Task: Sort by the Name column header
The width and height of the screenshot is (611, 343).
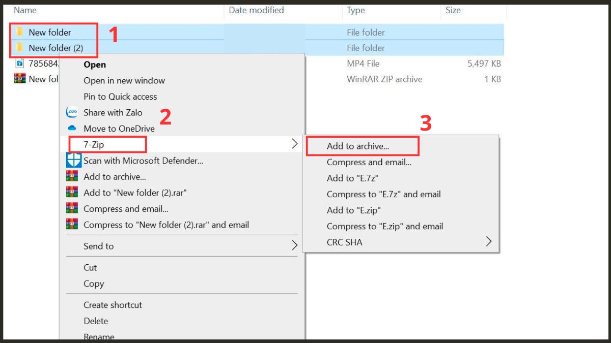Action: [x=25, y=10]
